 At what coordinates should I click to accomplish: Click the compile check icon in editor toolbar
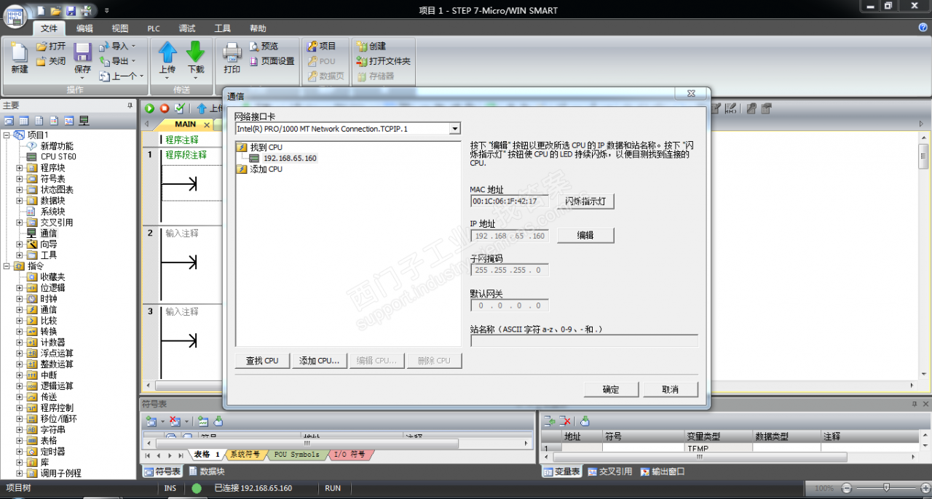tap(179, 108)
